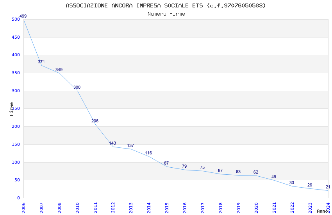The width and height of the screenshot is (332, 215).
Task: Click the 2023 year axis label
Action: pos(310,208)
